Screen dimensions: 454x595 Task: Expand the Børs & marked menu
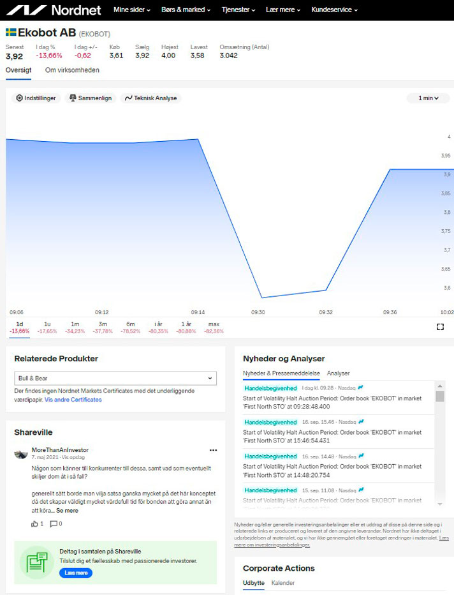click(186, 10)
